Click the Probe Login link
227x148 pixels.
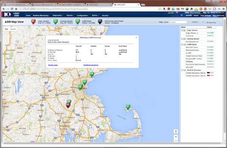tap(53, 65)
